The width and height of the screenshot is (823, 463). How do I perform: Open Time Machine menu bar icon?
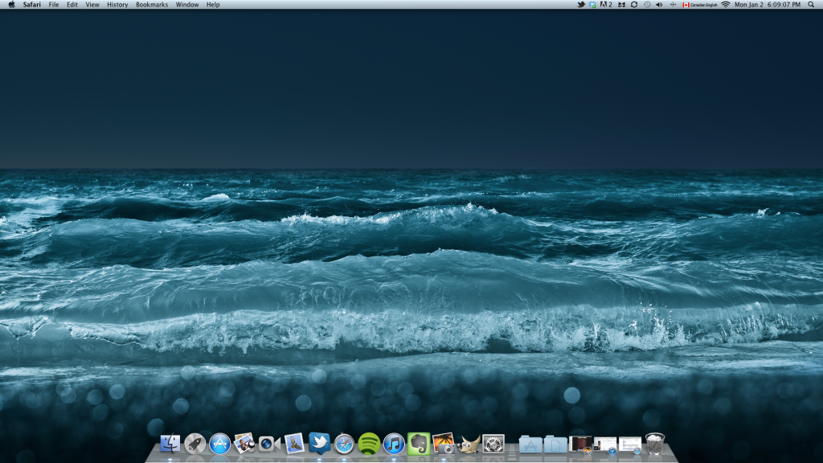pos(647,5)
